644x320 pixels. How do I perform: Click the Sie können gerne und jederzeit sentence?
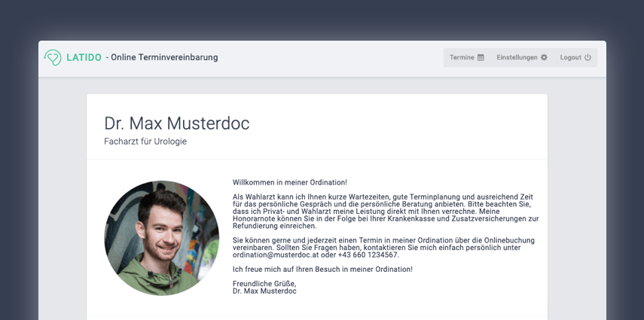[383, 240]
